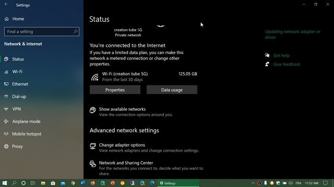
Task: Click the Private network label
Action: [128, 35]
